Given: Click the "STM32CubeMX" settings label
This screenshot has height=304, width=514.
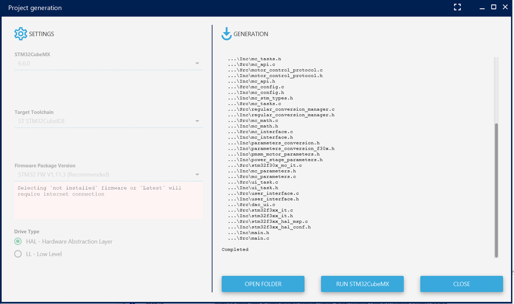Looking at the screenshot, I should (x=32, y=55).
